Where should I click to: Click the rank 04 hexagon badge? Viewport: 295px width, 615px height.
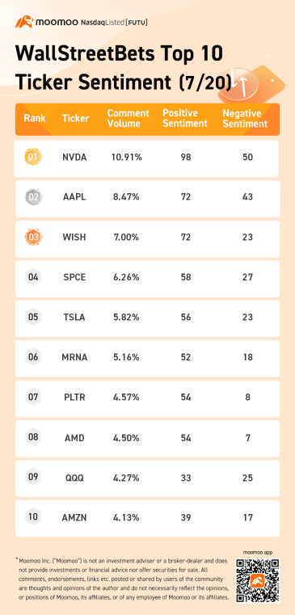click(x=33, y=277)
